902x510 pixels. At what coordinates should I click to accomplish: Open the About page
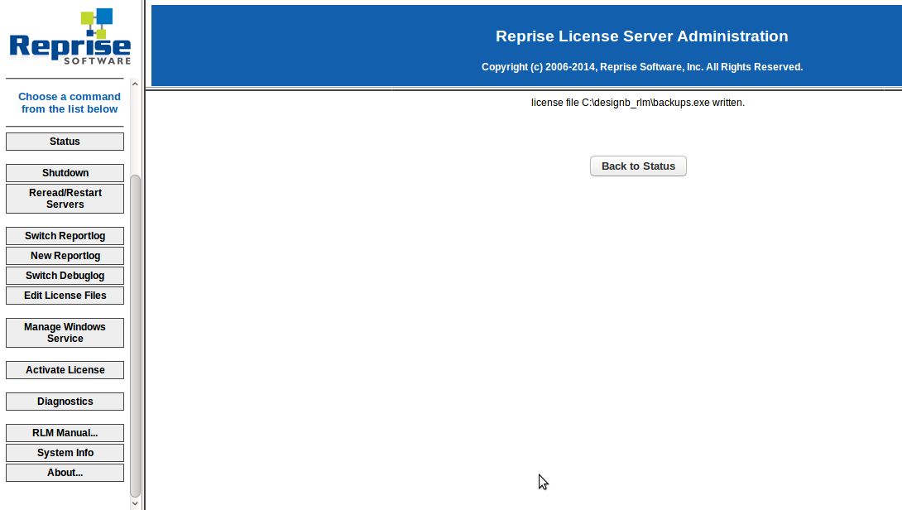click(65, 473)
